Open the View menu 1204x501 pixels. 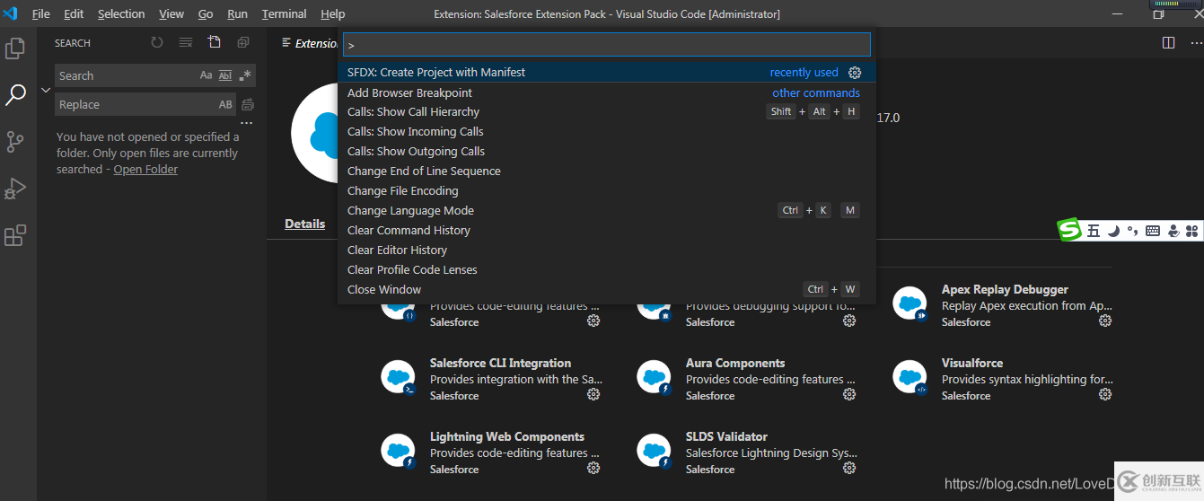click(171, 13)
